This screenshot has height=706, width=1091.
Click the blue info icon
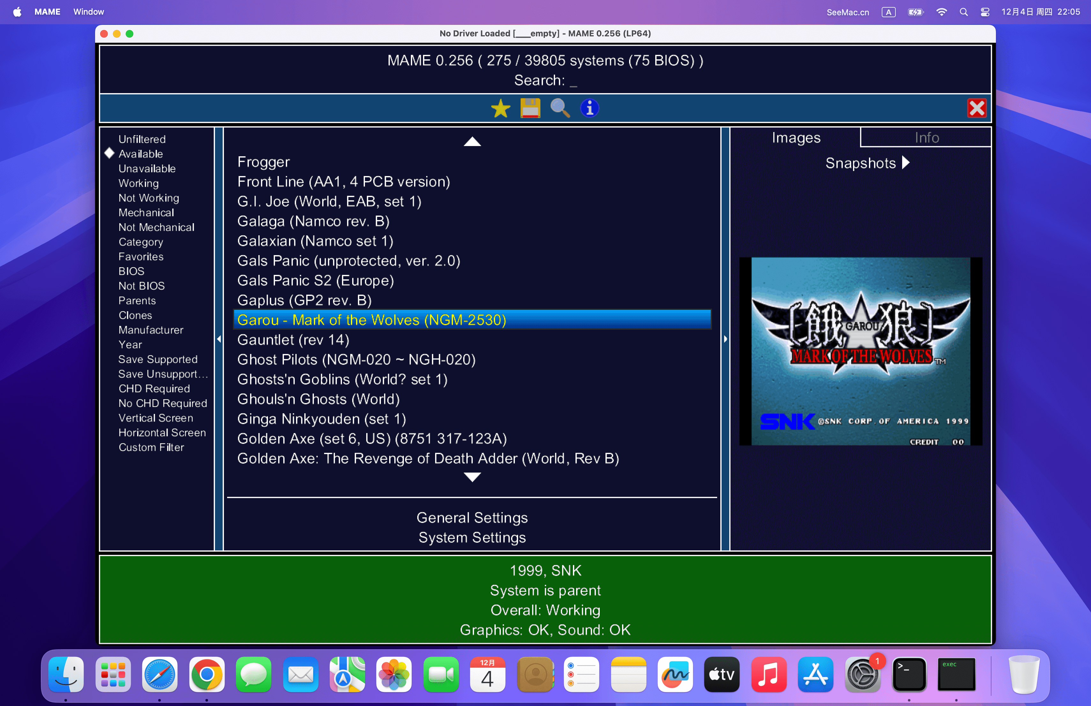(590, 109)
